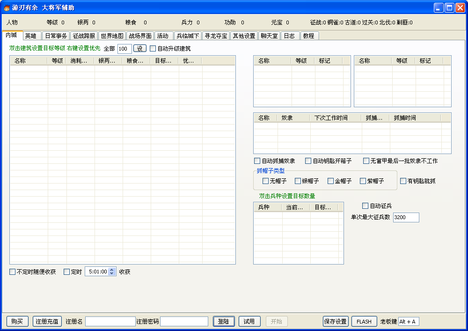Click the 试用 trial button

249,322
